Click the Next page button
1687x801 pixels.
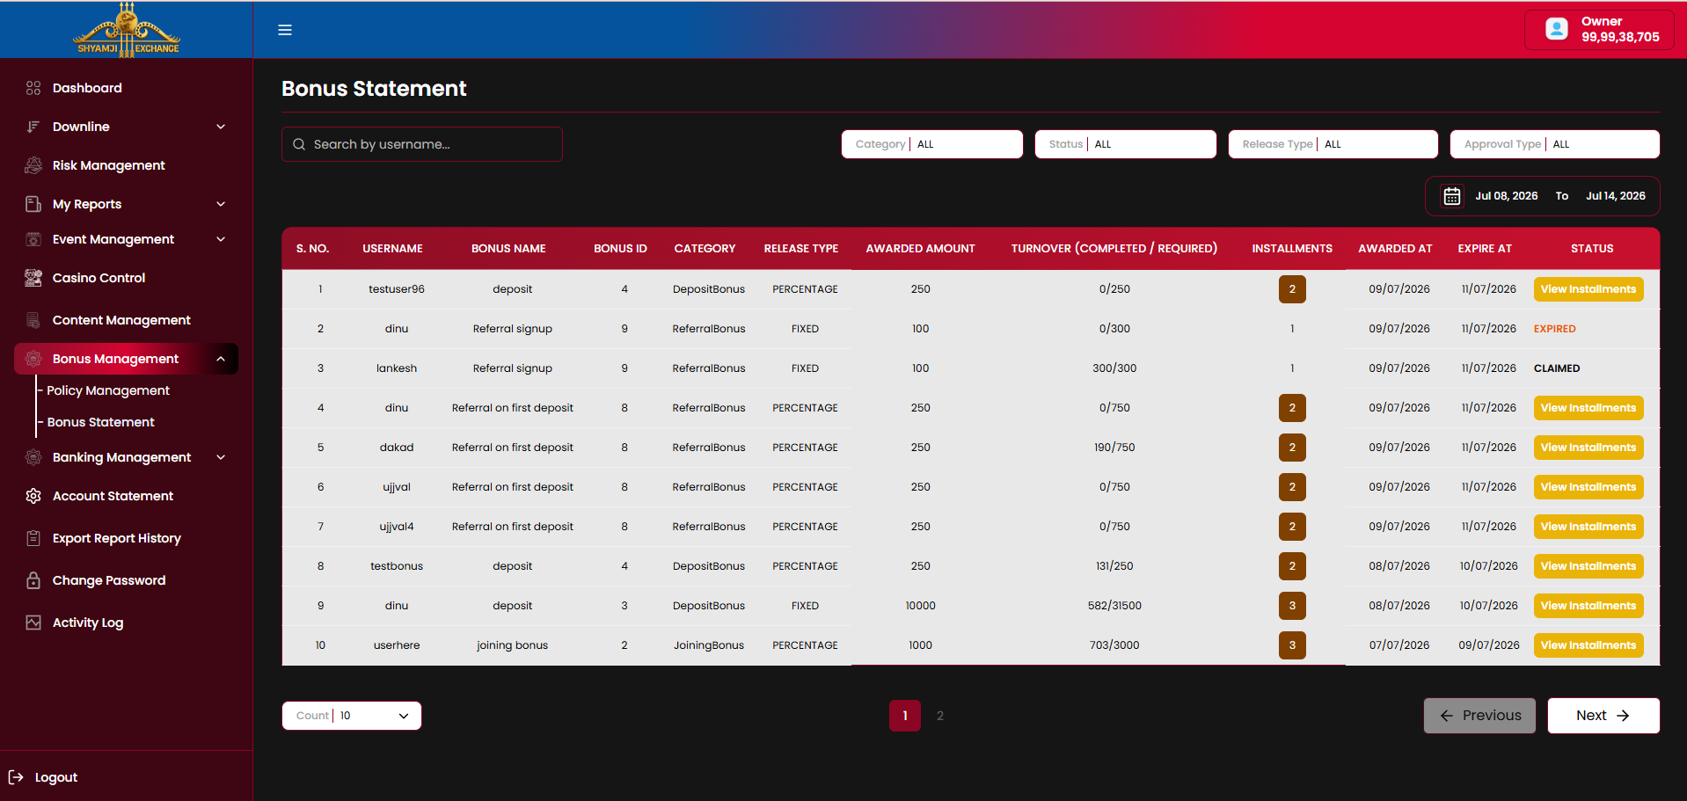pyautogui.click(x=1603, y=716)
